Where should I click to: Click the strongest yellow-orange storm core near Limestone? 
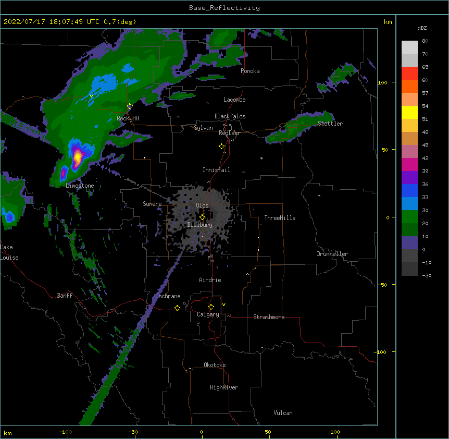(77, 157)
